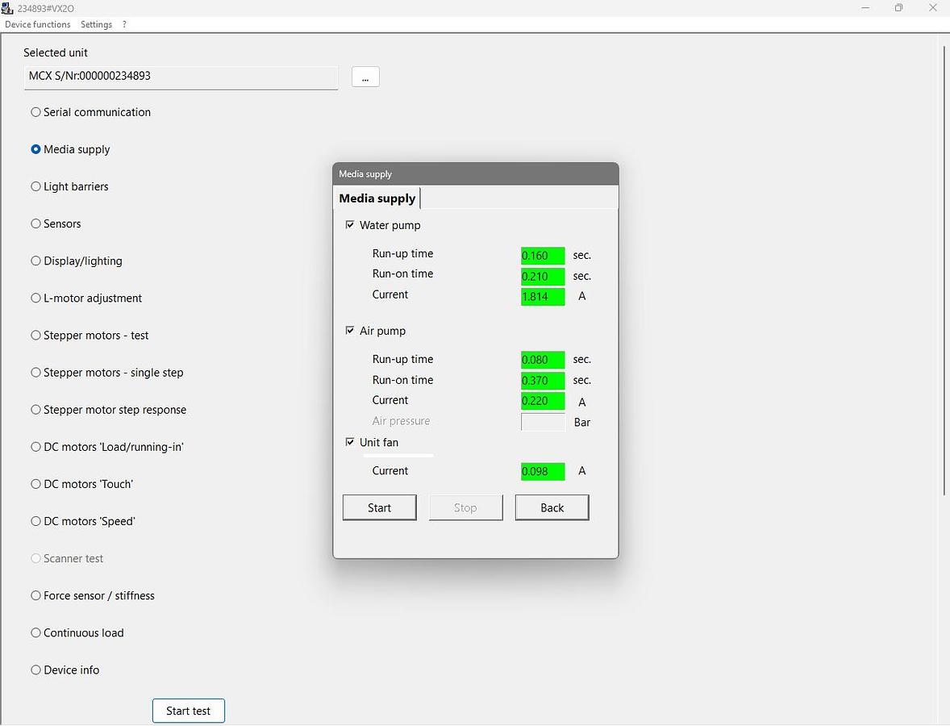Click the water pump Current value field
Screen dimensions: 950x726
543,296
